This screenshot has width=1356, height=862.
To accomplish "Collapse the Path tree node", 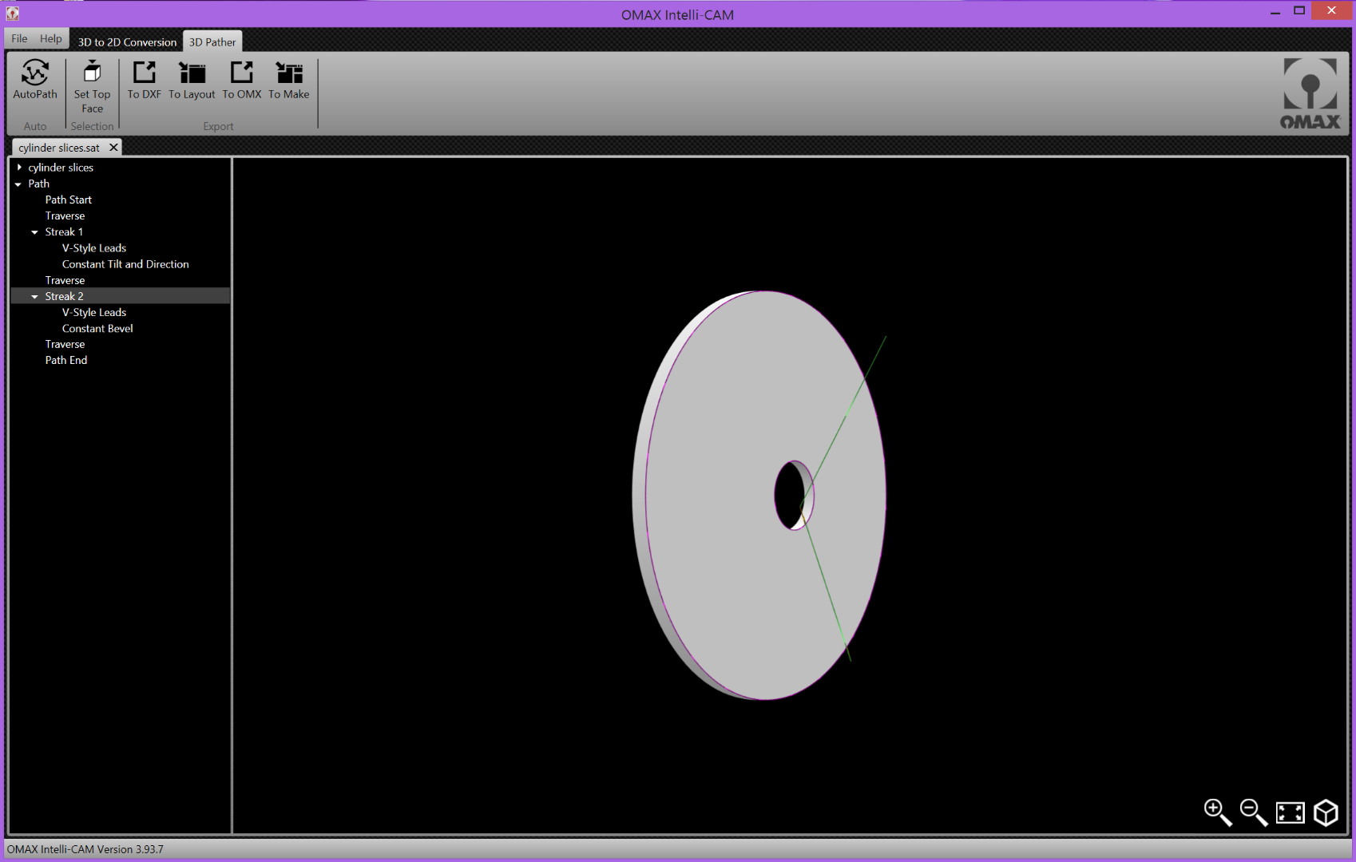I will (18, 184).
